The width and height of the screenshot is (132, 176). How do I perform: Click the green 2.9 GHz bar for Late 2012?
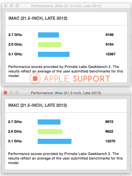coord(50,45)
